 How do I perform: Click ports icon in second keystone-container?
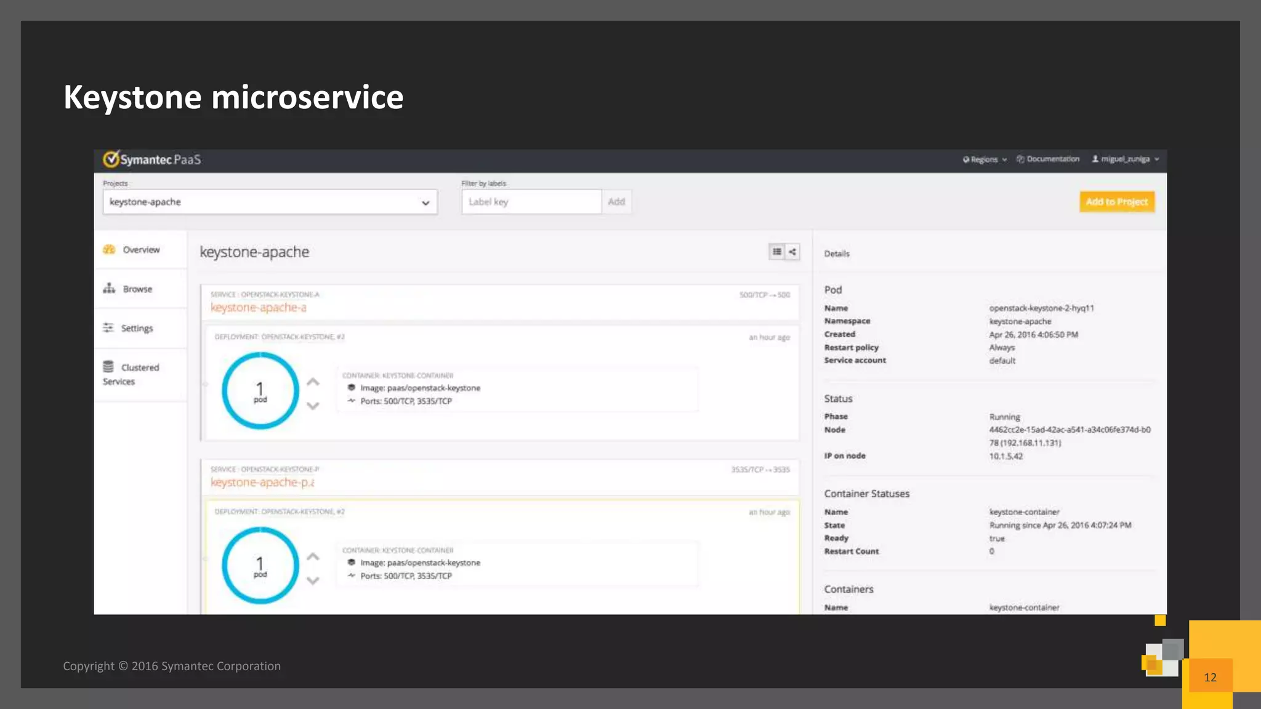(x=352, y=575)
